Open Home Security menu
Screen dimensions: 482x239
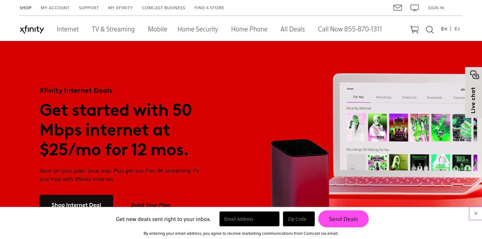coord(198,29)
